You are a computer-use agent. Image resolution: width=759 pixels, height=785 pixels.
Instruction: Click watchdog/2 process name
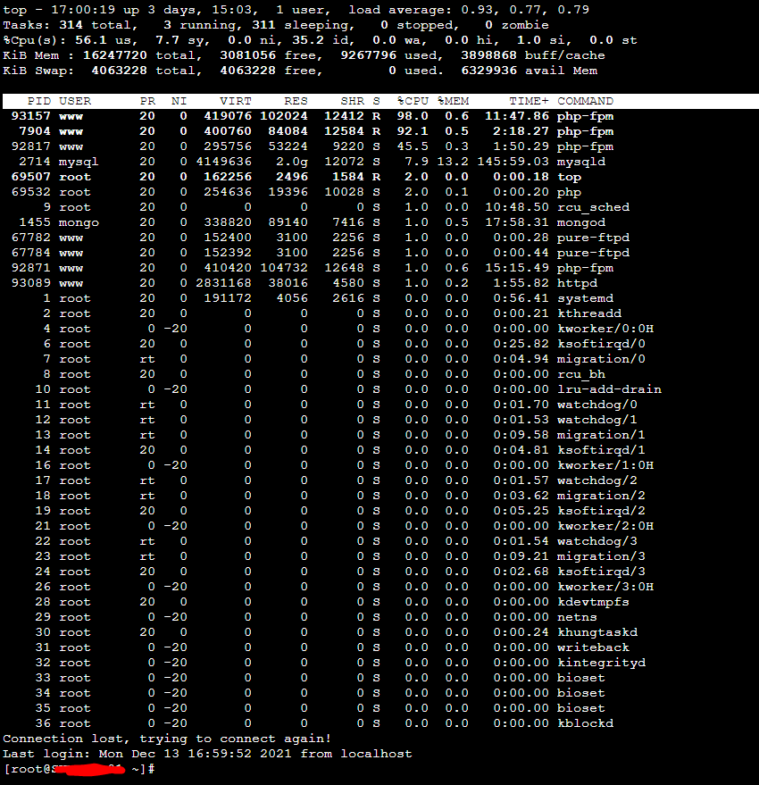(597, 480)
